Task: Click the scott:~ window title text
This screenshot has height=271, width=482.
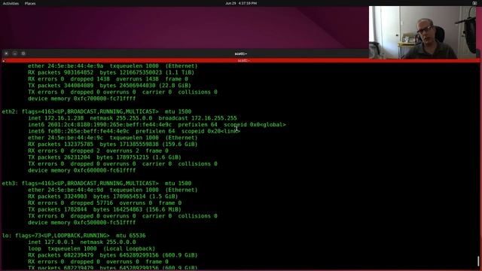Action: point(241,53)
